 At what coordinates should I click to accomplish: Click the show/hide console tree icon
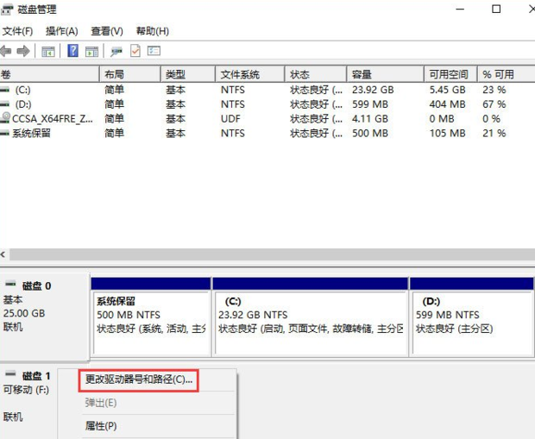(48, 52)
